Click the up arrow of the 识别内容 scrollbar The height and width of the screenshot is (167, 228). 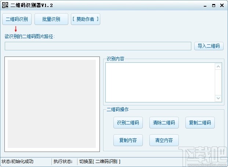(x=218, y=66)
